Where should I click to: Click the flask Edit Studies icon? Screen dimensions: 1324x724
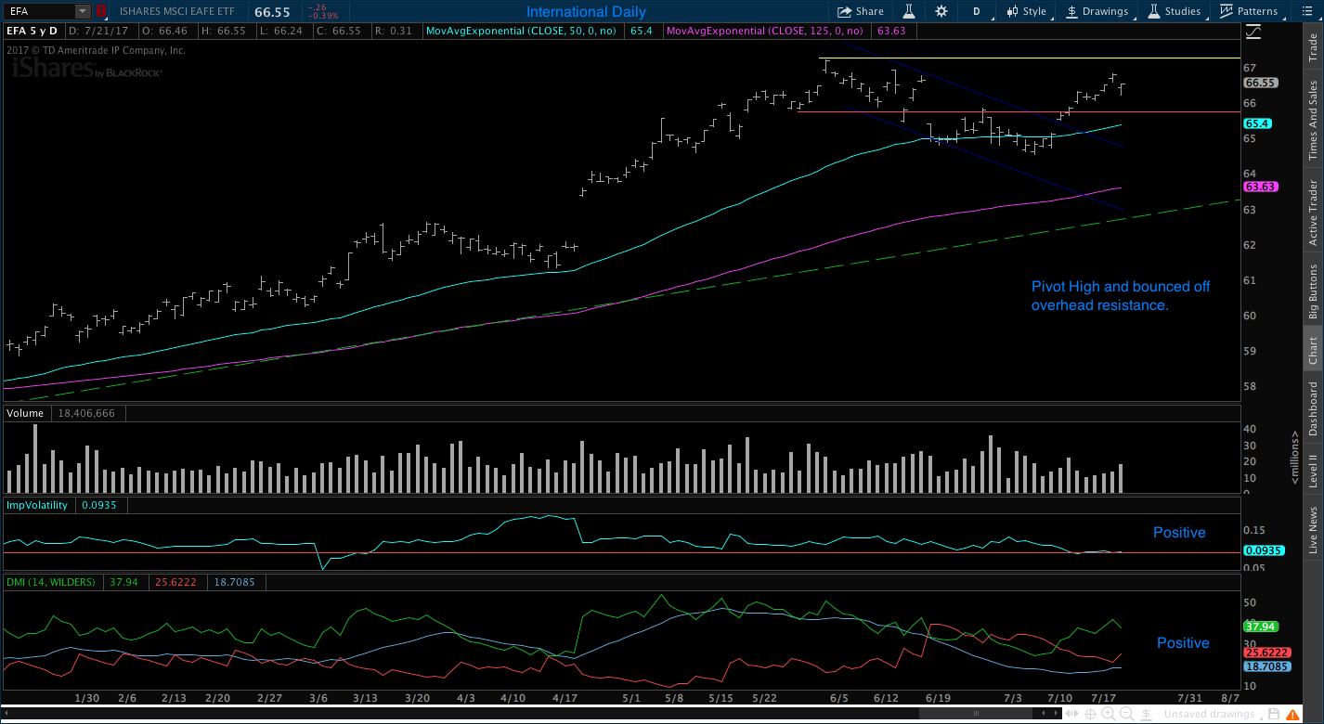point(909,11)
